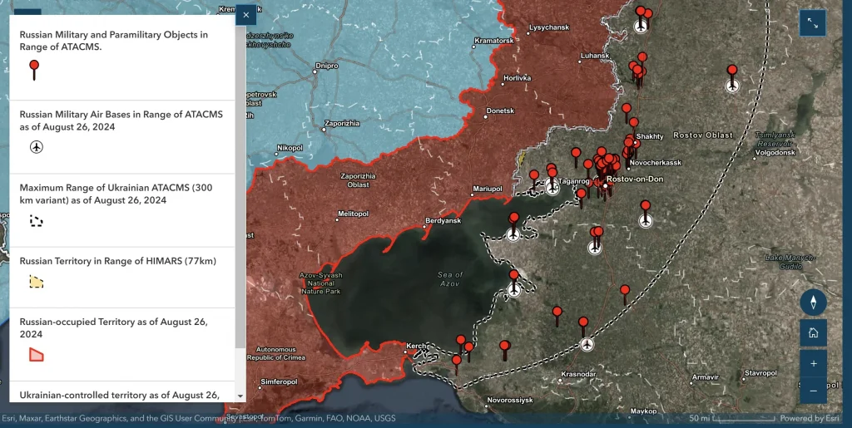Viewport: 852px width, 428px height.
Task: Click the red Russian-occupied territory swatch
Action: click(x=37, y=355)
